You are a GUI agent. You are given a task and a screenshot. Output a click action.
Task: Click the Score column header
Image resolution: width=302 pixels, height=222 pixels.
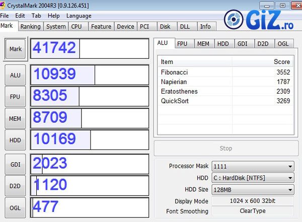(263, 61)
